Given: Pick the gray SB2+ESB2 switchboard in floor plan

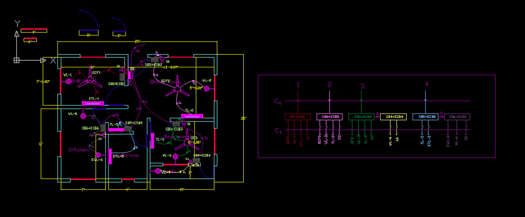Looking at the screenshot, I should [x=155, y=60].
